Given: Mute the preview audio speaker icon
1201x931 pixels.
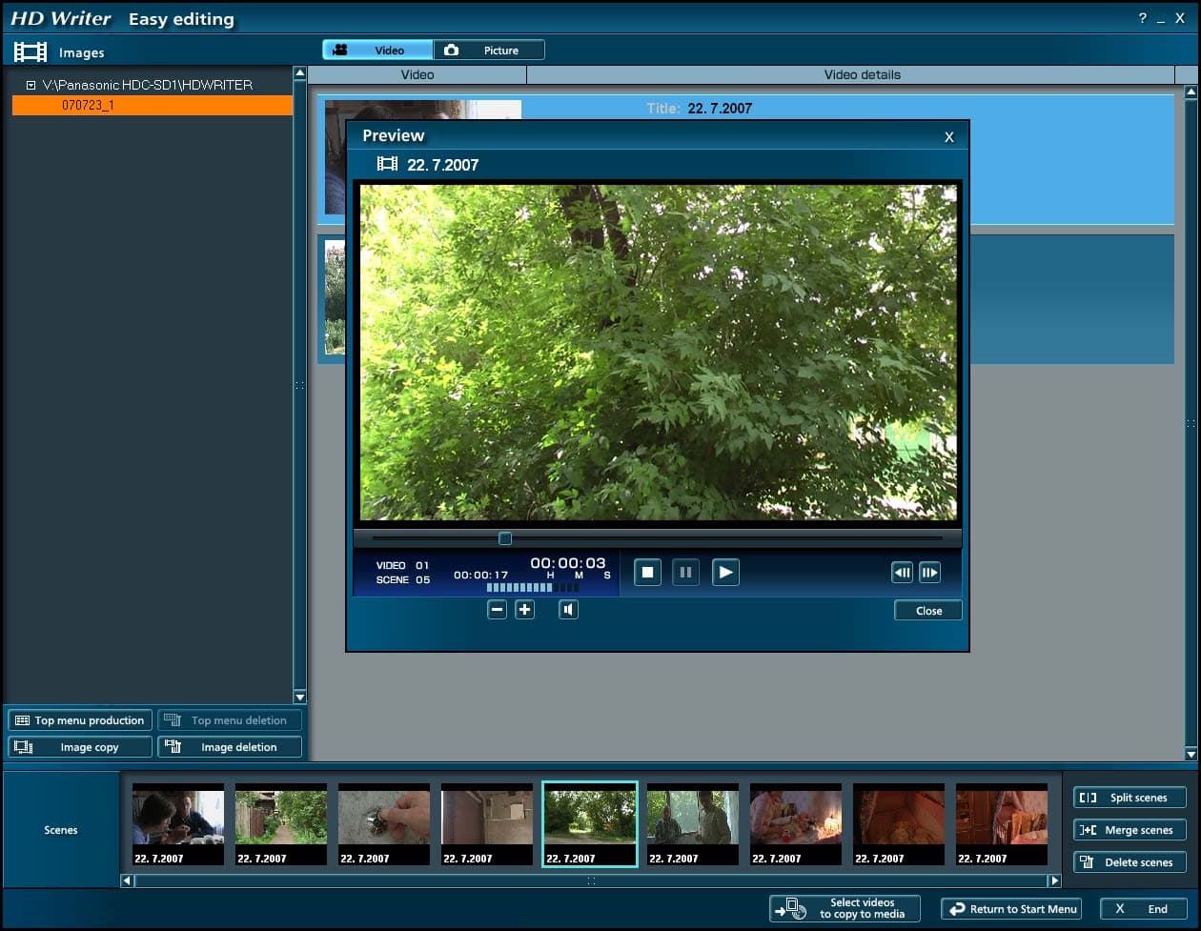Looking at the screenshot, I should (x=569, y=610).
